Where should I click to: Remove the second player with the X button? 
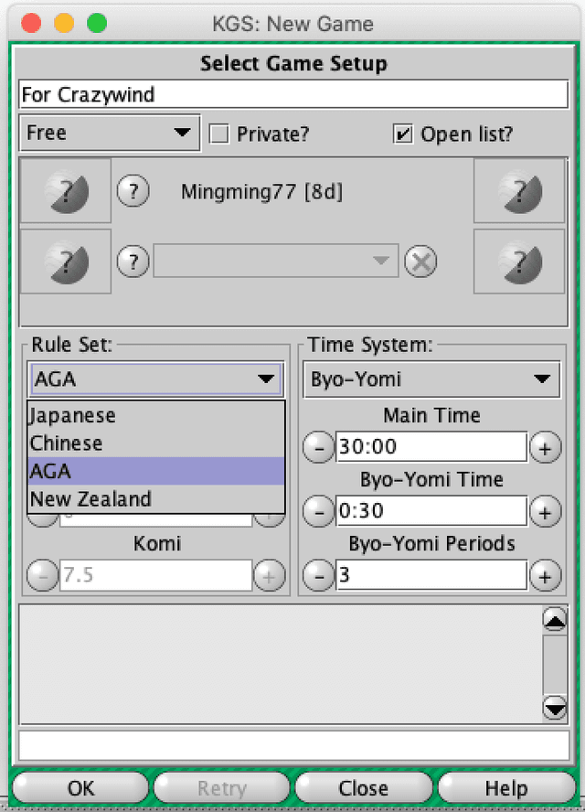[420, 262]
